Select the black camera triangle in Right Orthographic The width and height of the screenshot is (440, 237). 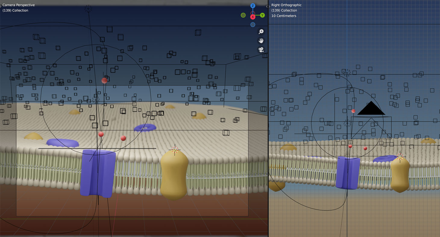(x=371, y=110)
